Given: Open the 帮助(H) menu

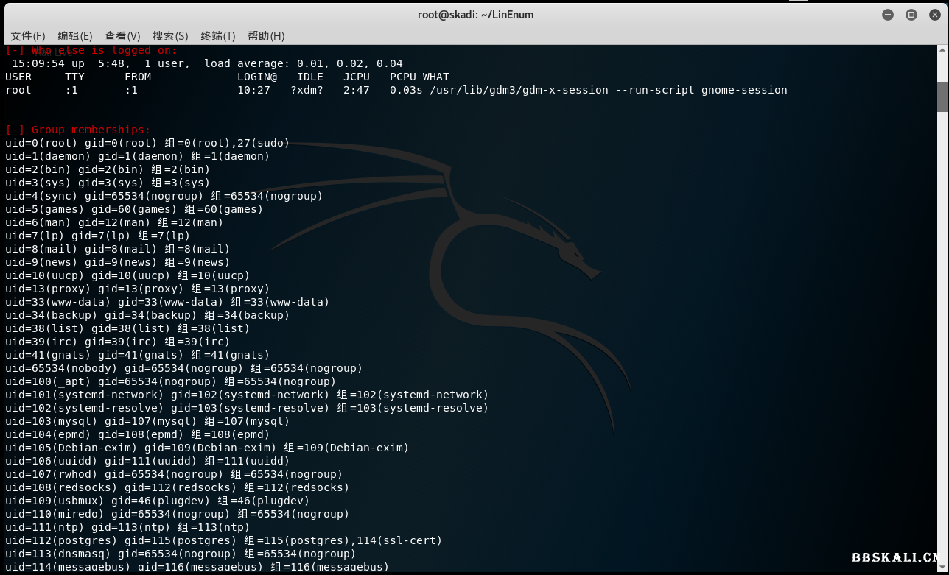Looking at the screenshot, I should [x=266, y=35].
